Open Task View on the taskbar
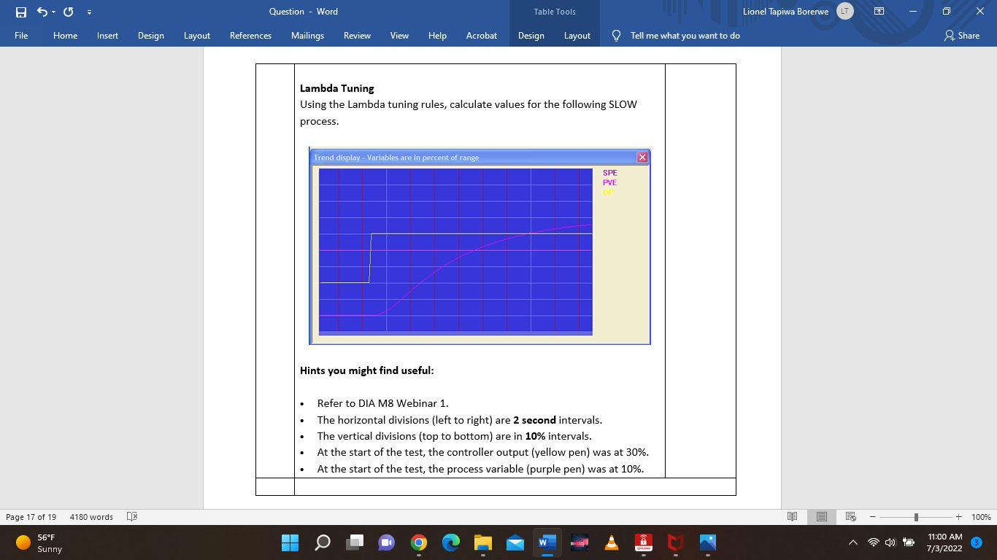Screen dimensions: 997x560 tap(354, 542)
